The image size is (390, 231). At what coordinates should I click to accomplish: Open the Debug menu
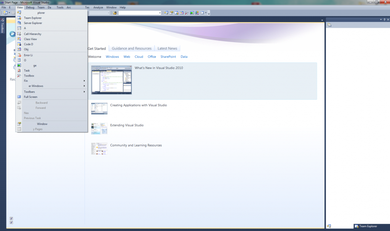tap(30, 8)
